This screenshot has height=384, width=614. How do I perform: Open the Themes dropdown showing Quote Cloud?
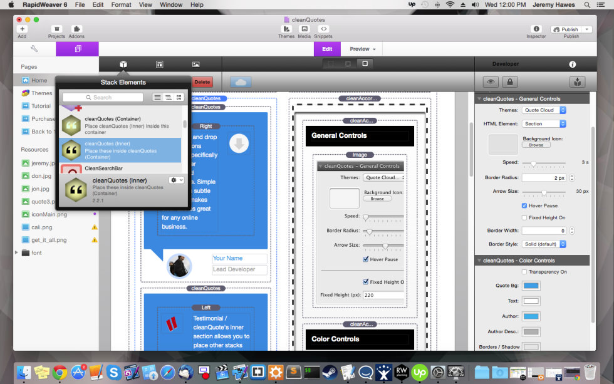(544, 110)
